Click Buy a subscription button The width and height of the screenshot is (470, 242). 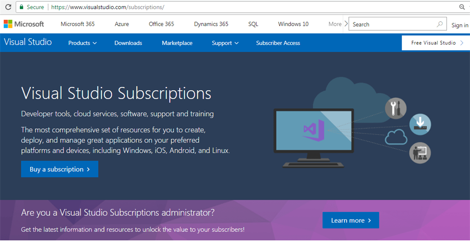(x=60, y=169)
